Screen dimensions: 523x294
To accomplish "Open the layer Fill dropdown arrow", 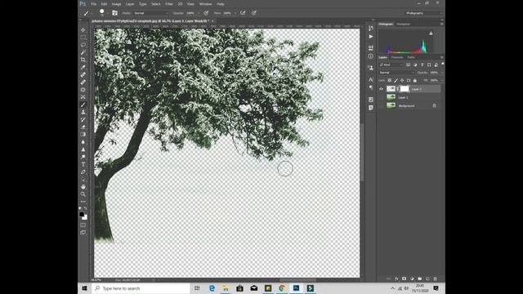I will [x=442, y=80].
